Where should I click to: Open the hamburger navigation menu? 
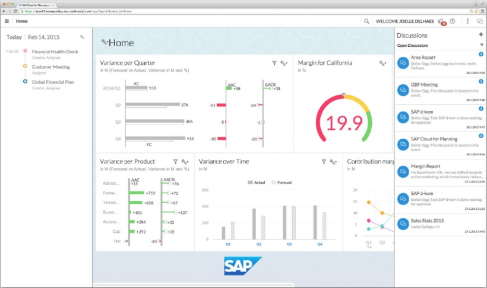pyautogui.click(x=7, y=21)
